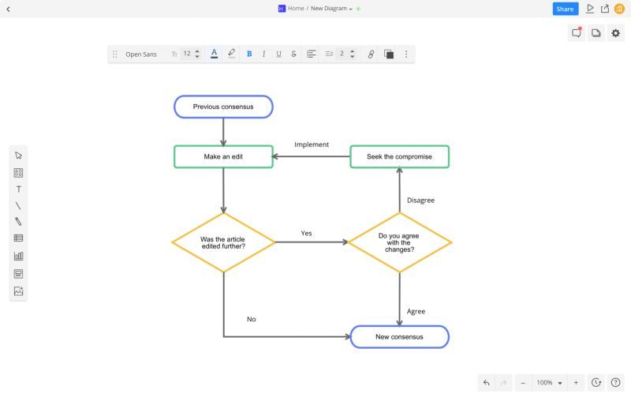Open the orange user avatar

pyautogui.click(x=619, y=9)
